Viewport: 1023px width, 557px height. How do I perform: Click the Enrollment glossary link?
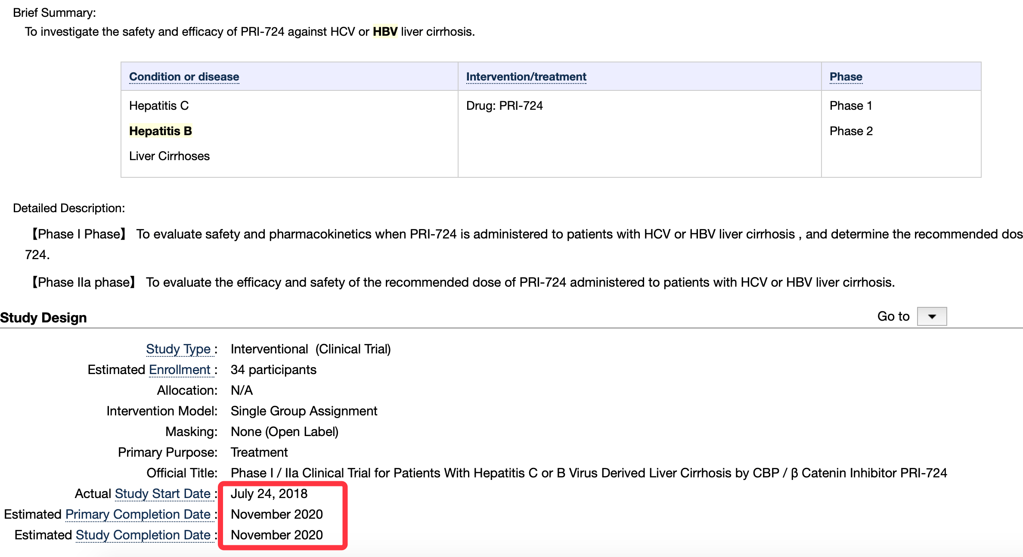click(x=180, y=370)
